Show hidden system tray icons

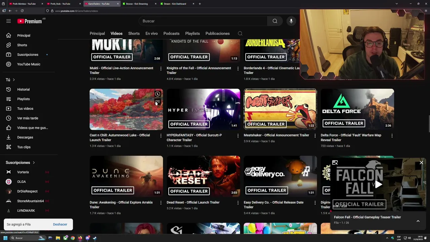click(x=387, y=238)
